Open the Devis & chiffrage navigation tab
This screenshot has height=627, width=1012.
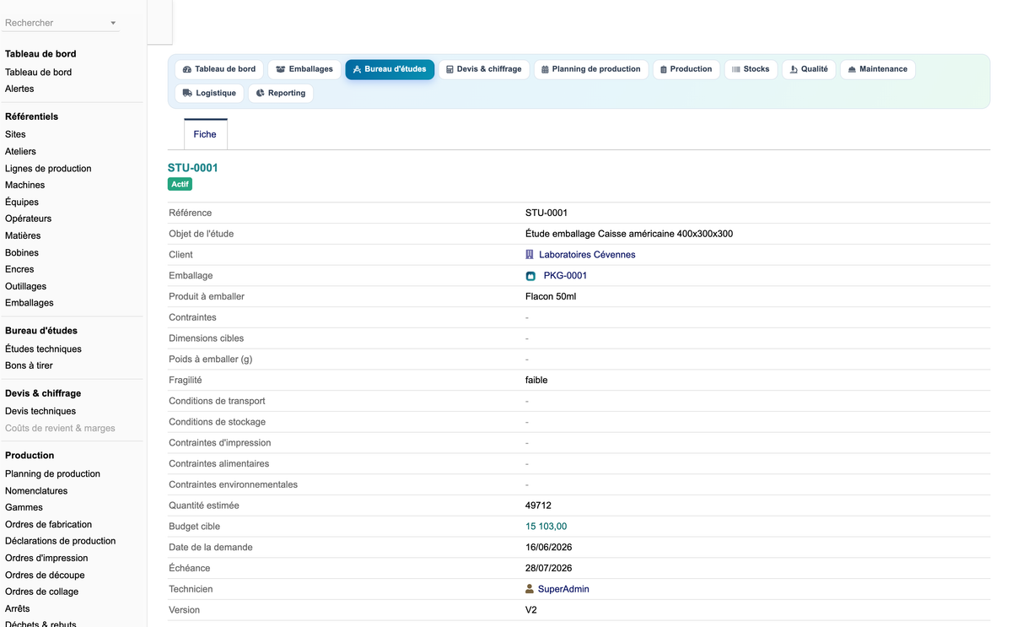484,69
